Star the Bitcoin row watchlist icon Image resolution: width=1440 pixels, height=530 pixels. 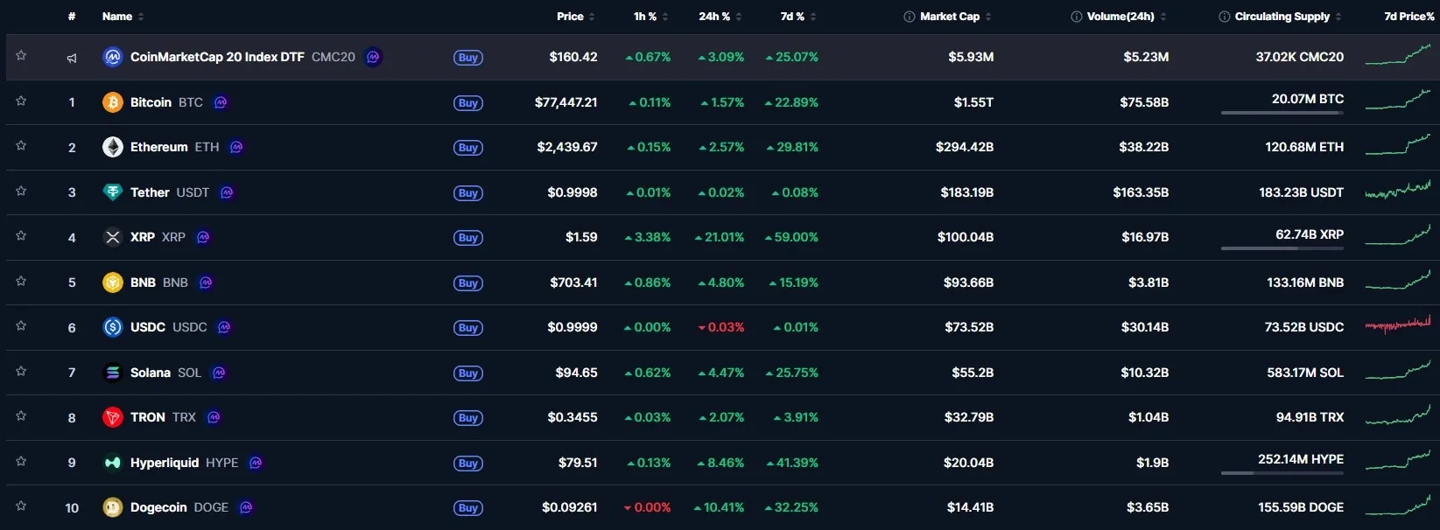(x=21, y=101)
